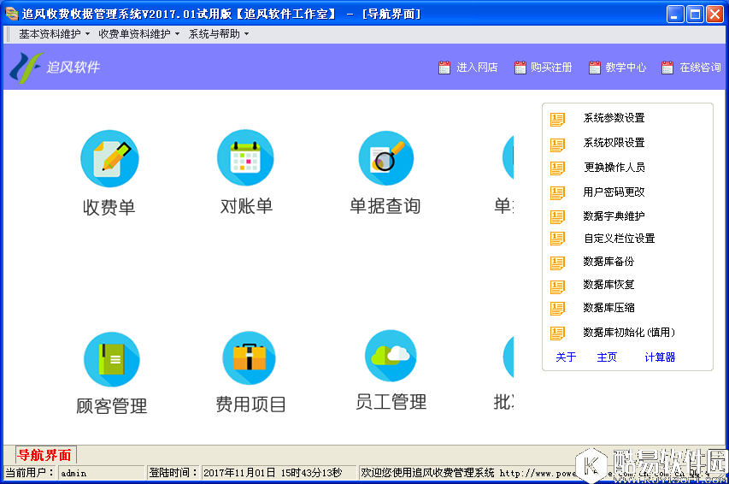Image resolution: width=729 pixels, height=484 pixels.
Task: Click the login time 2017年11月01日 status
Action: pyautogui.click(x=279, y=473)
